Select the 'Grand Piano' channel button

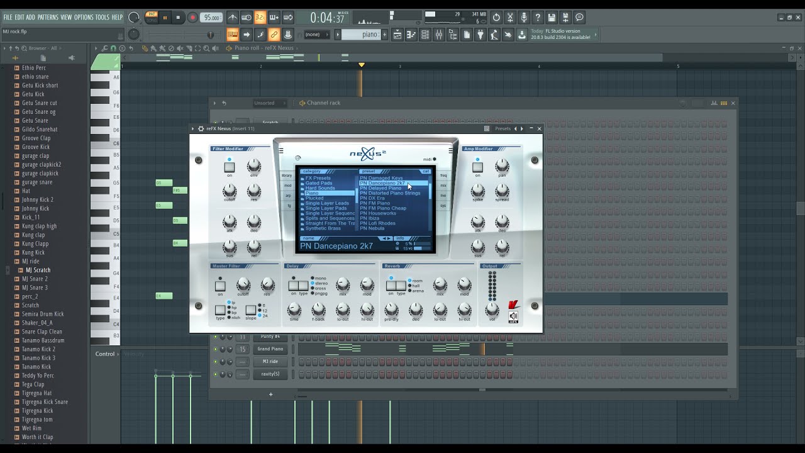(x=270, y=349)
